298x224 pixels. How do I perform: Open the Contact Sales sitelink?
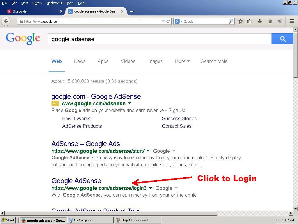click(x=177, y=126)
